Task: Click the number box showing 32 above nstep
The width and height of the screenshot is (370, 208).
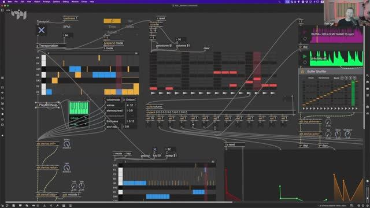Action: coord(170,149)
